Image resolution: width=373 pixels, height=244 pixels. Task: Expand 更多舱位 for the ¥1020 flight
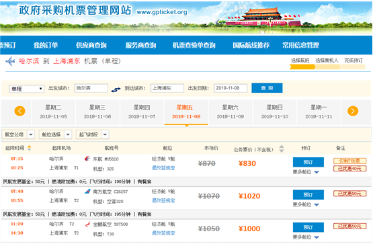[306, 204]
